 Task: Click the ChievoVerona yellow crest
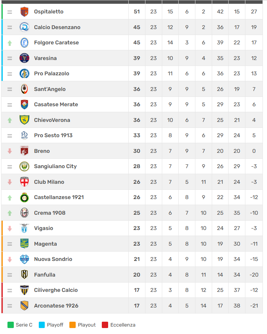pyautogui.click(x=24, y=120)
